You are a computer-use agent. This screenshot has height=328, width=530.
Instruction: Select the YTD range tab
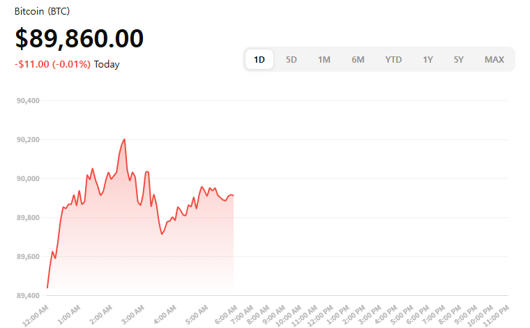tap(393, 59)
